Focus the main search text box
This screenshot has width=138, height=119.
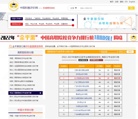pyautogui.click(x=103, y=8)
